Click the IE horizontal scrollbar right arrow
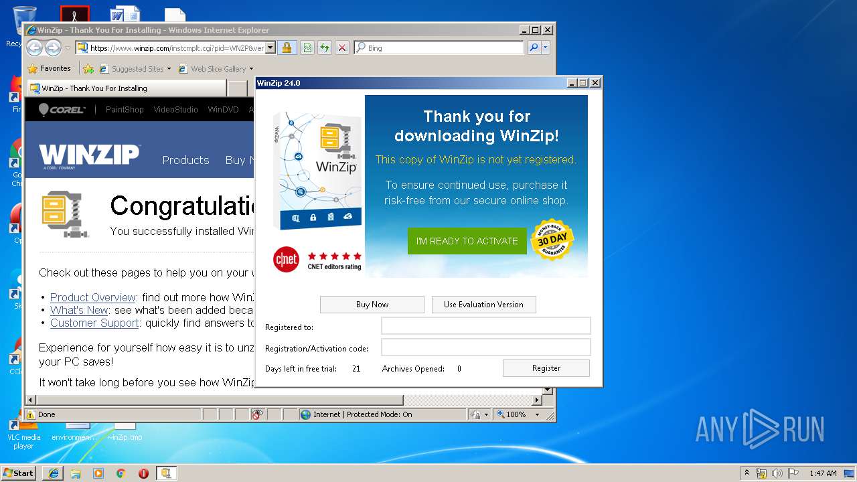Image resolution: width=857 pixels, height=482 pixels. (x=537, y=400)
